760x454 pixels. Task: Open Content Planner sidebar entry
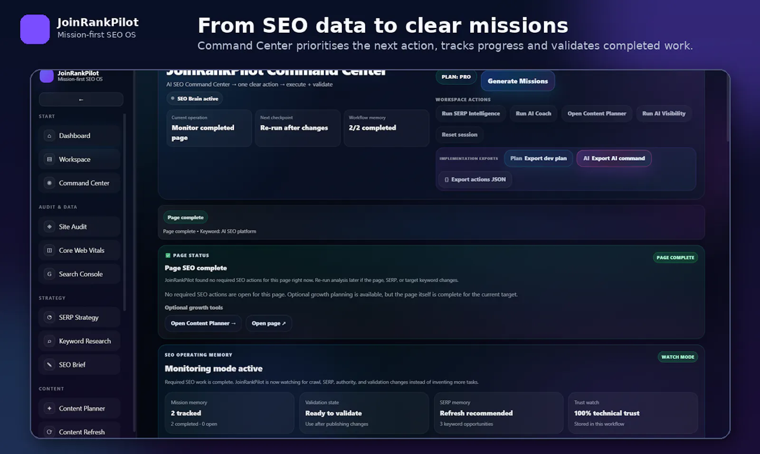click(x=79, y=408)
